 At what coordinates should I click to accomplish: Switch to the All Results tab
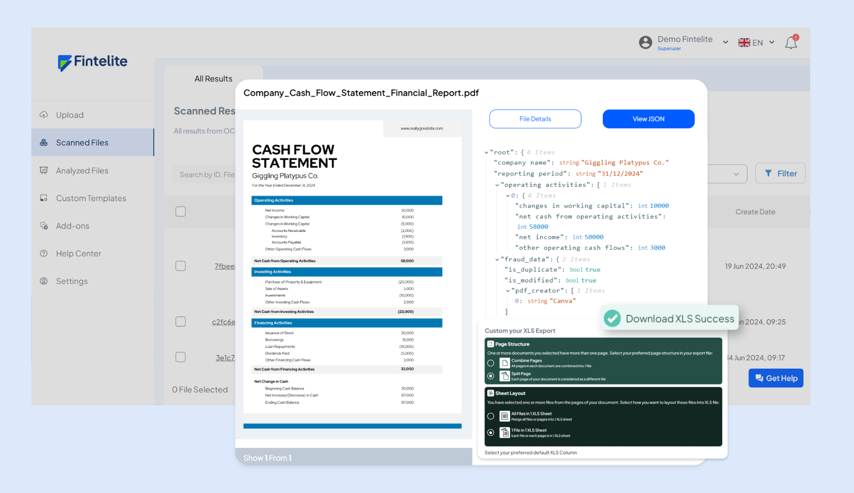point(213,79)
